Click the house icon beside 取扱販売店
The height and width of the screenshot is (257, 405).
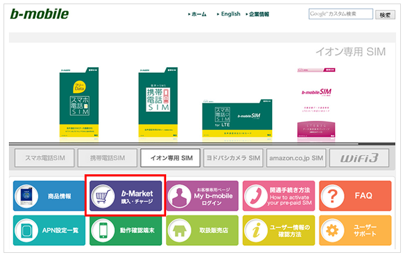click(x=179, y=231)
